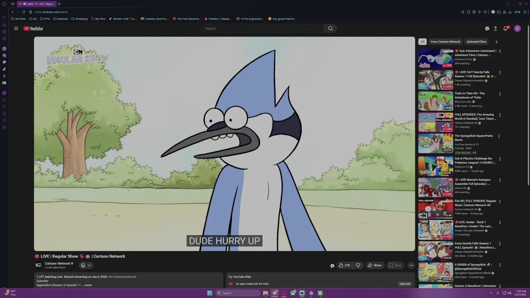The width and height of the screenshot is (530, 298).
Task: Select the Animated films filter chip
Action: coord(477,42)
